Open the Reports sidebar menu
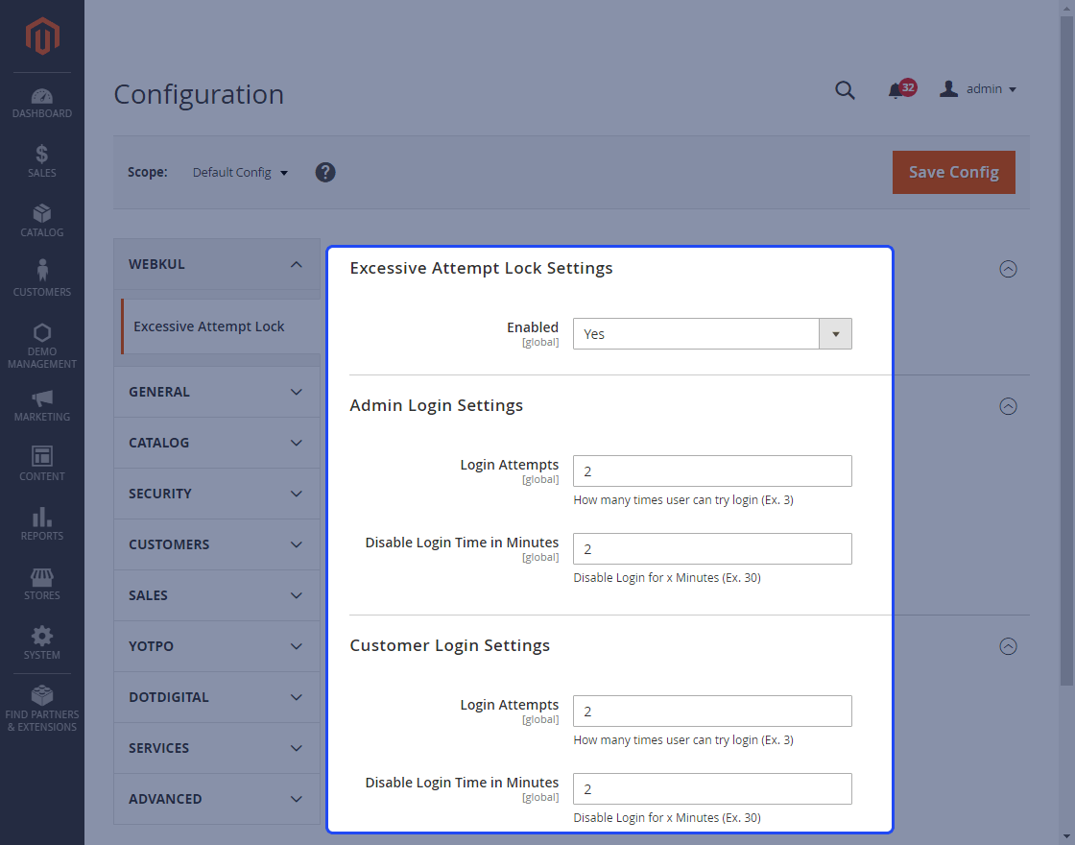1075x845 pixels. click(42, 524)
